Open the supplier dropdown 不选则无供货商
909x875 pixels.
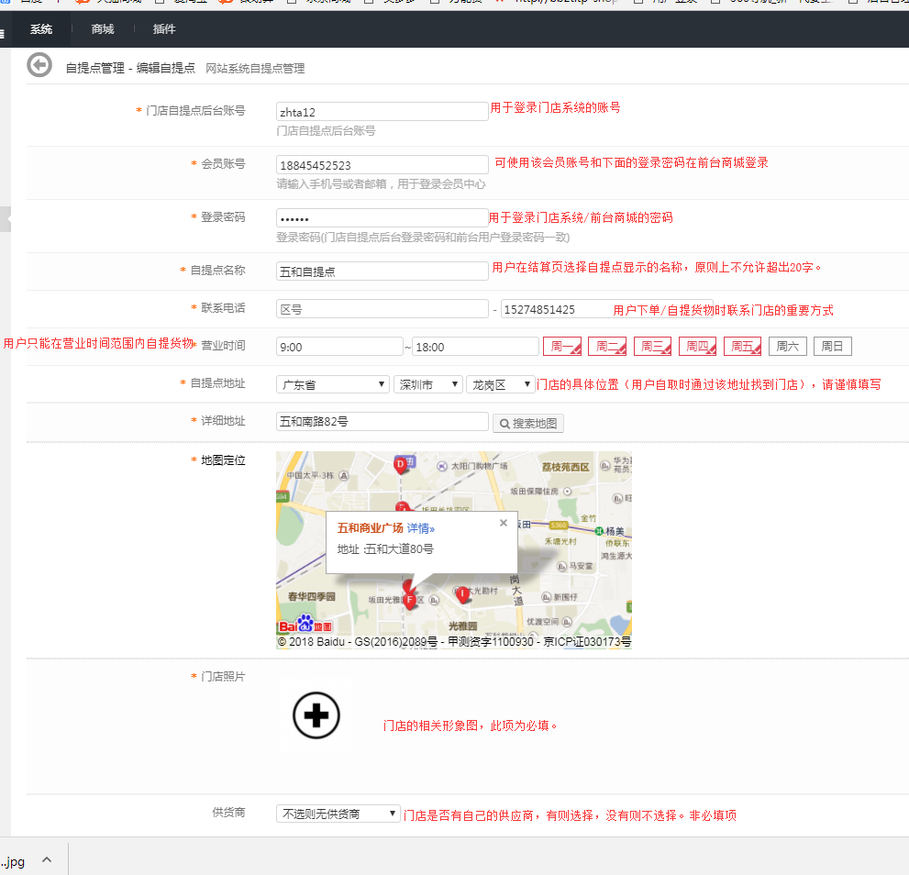point(338,814)
